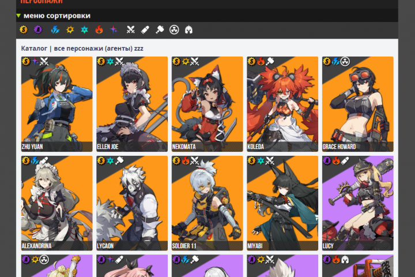Click the ELLEN JOE name label
The height and width of the screenshot is (277, 415).
(107, 147)
